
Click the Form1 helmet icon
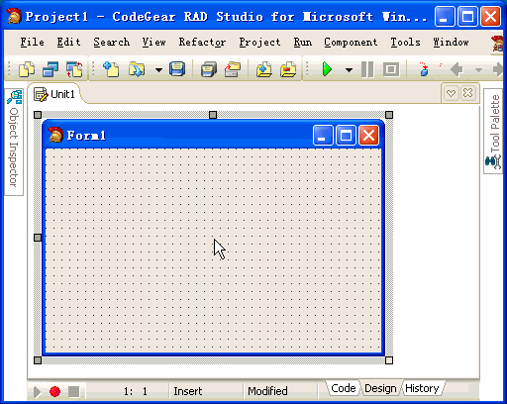click(55, 135)
